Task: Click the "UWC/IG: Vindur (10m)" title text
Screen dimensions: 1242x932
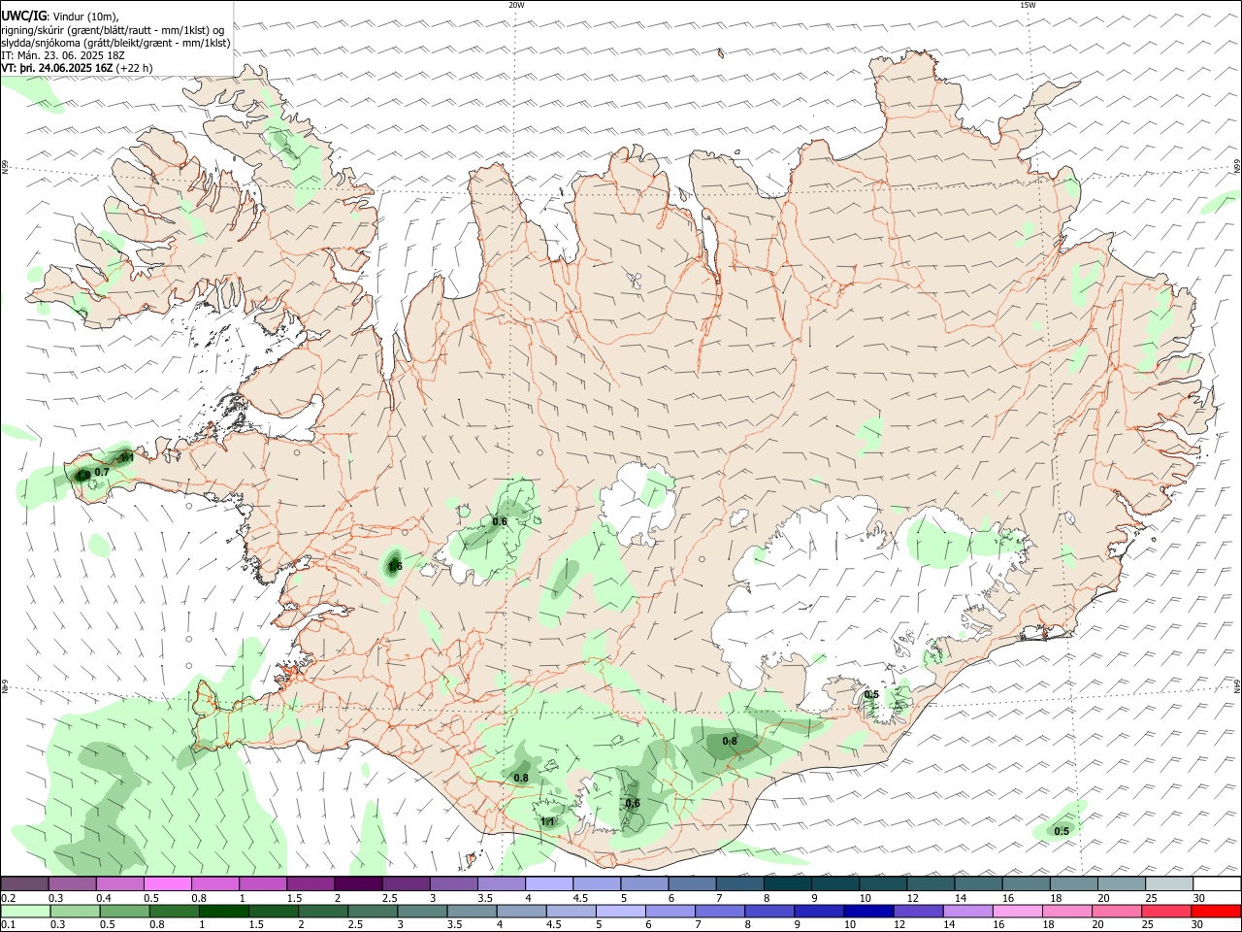Action: [x=60, y=16]
